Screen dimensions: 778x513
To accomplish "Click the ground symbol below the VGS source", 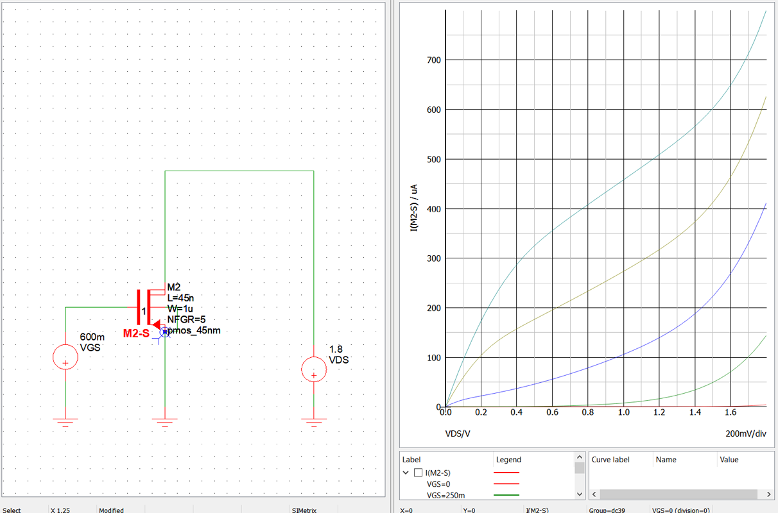I will [64, 420].
